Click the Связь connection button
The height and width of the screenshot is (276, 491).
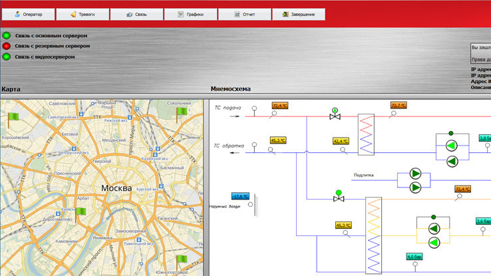point(136,15)
